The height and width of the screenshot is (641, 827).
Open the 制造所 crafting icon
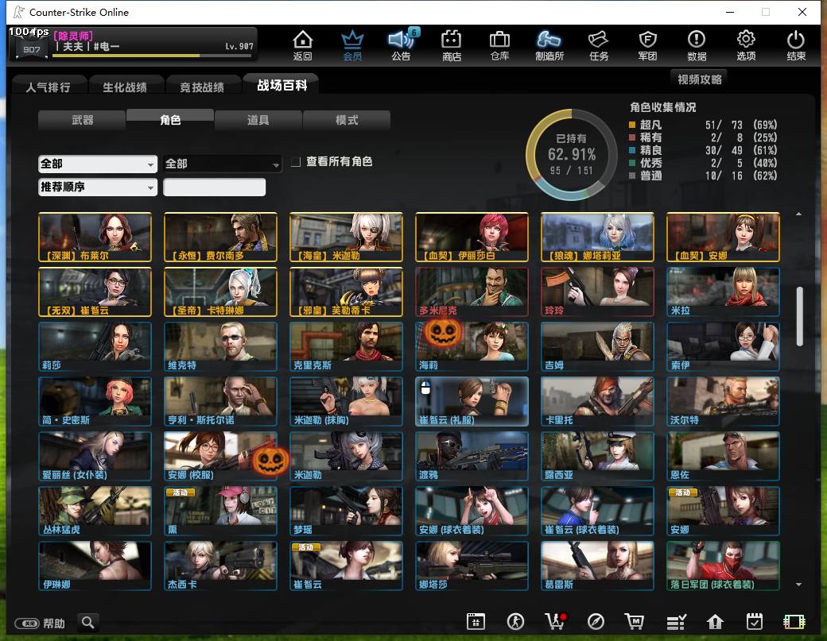[x=549, y=45]
